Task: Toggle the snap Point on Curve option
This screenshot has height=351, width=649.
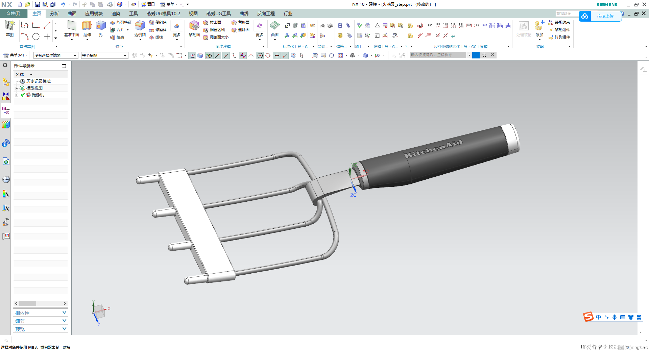Action: [x=285, y=55]
